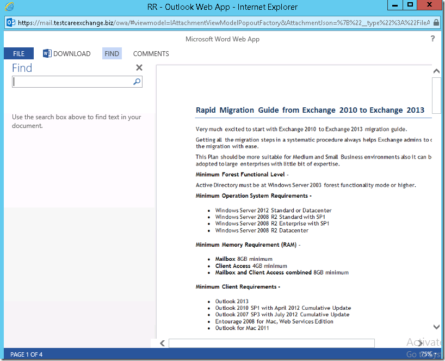Click Windows Server 2008 R2 Standard with SP1
This screenshot has height=361, width=445.
[x=270, y=217]
